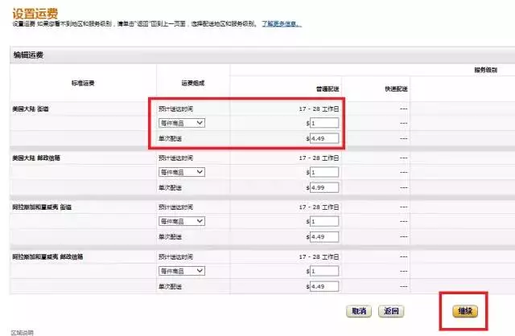Image resolution: width=515 pixels, height=336 pixels.
Task: Click 17 - 28 工作日 for 美国大陆 街道
Action: coord(319,109)
